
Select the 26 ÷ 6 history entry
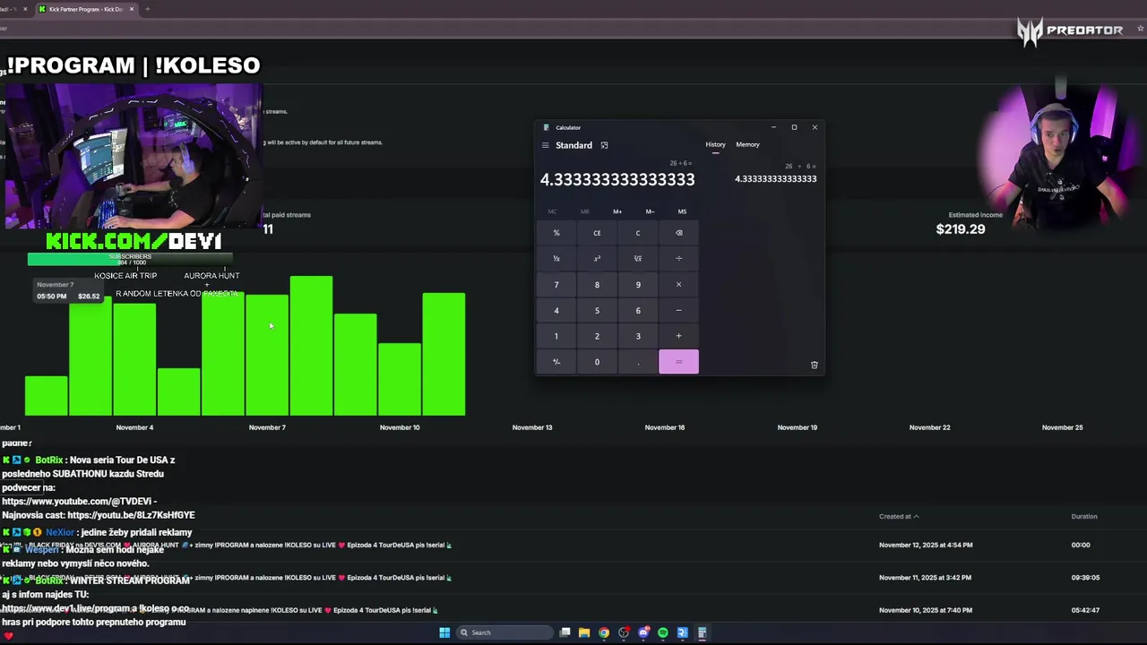[x=775, y=173]
